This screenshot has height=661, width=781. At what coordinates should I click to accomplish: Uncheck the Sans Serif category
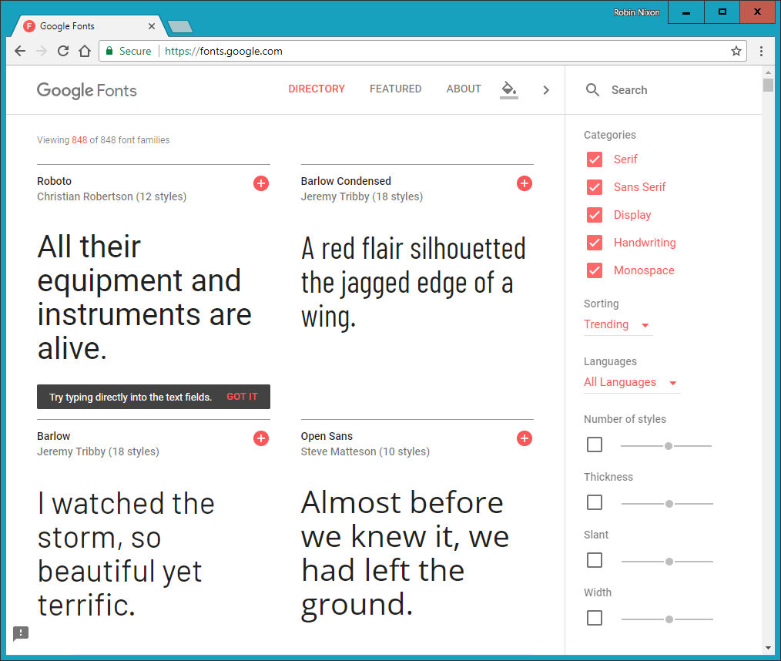coord(594,187)
